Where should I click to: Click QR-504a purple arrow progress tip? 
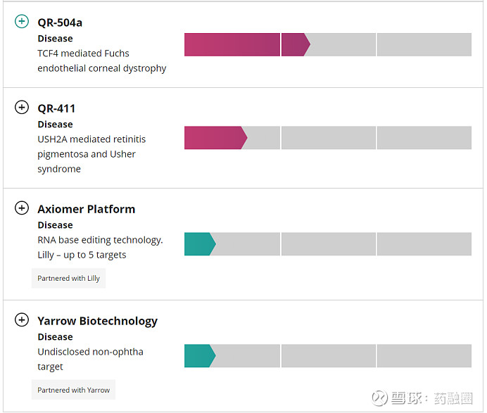tap(296, 45)
